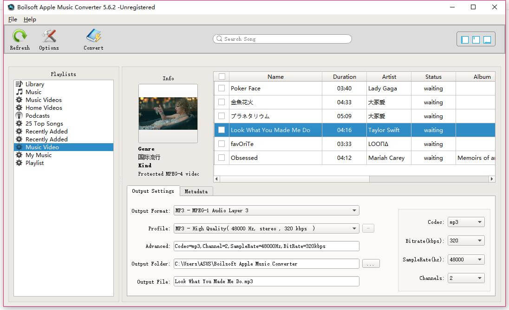
Task: Click the Mariah Carey artist cell
Action: [389, 158]
